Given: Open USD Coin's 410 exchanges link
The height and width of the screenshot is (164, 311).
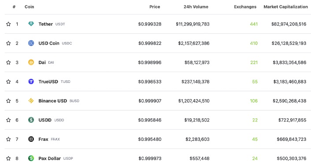Looking at the screenshot, I should pyautogui.click(x=254, y=43).
